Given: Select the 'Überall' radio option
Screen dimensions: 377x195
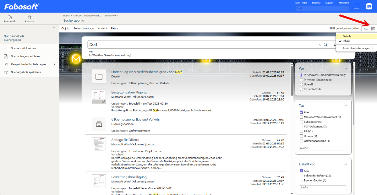Looking at the screenshot, I should [x=301, y=84].
